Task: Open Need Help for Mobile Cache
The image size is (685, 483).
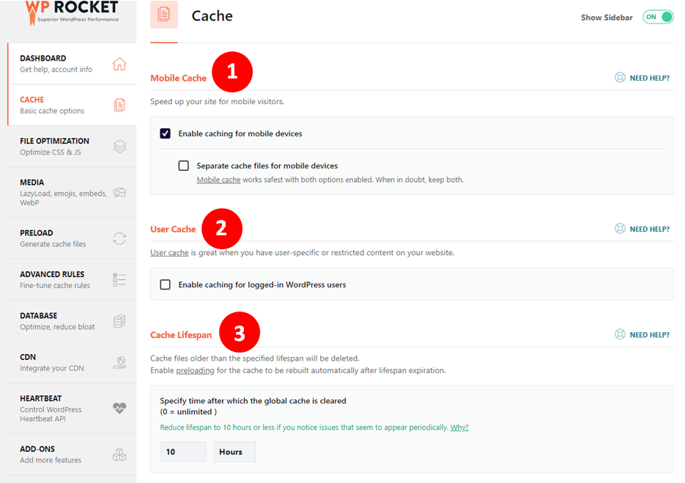Action: [x=643, y=78]
